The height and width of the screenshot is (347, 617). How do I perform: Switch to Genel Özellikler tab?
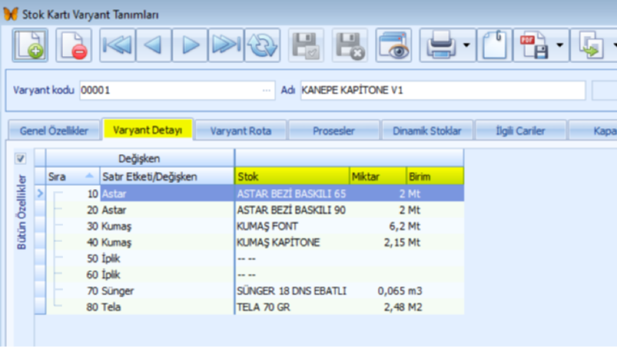(54, 131)
